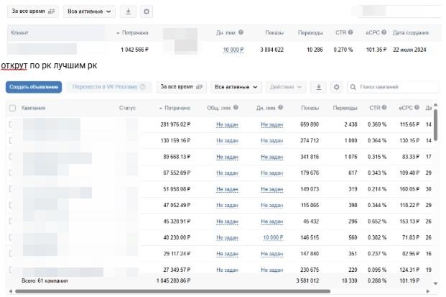Screen dimensions: 446x297
Task: Toggle the select-all campaigns checkbox
Action: click(12, 108)
